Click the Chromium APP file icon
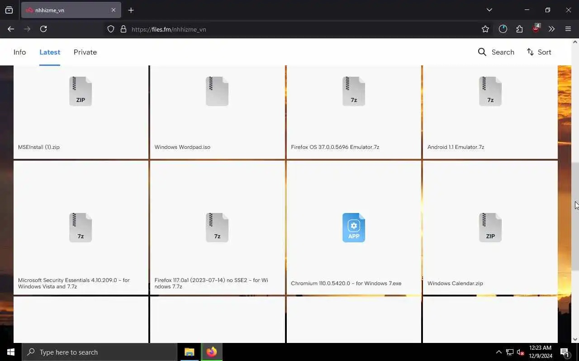579x361 pixels. pyautogui.click(x=354, y=228)
